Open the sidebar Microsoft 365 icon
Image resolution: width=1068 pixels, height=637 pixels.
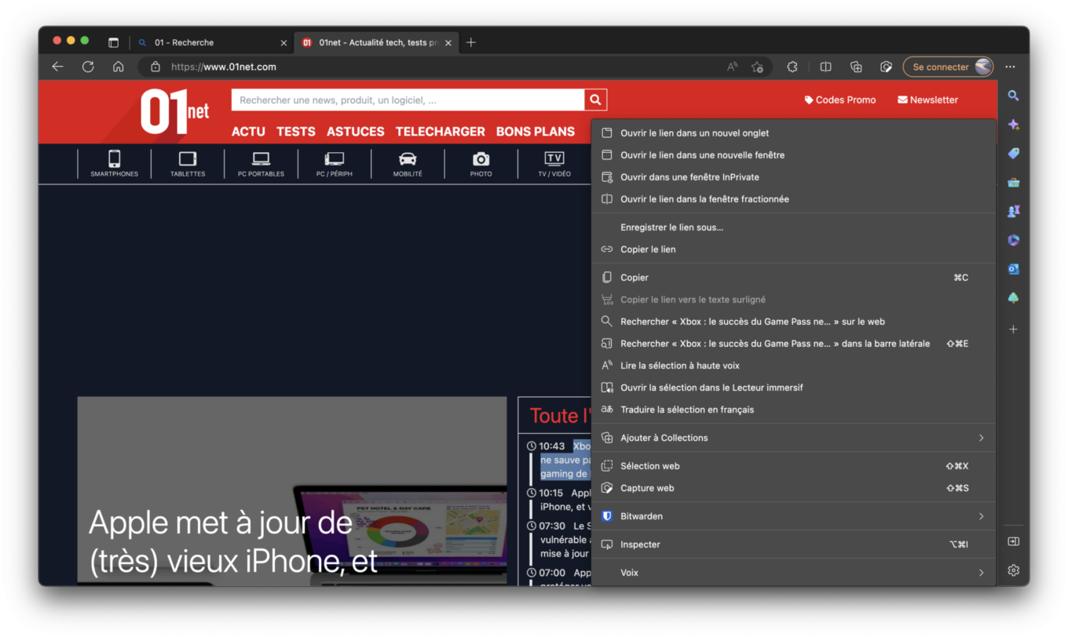[1013, 240]
